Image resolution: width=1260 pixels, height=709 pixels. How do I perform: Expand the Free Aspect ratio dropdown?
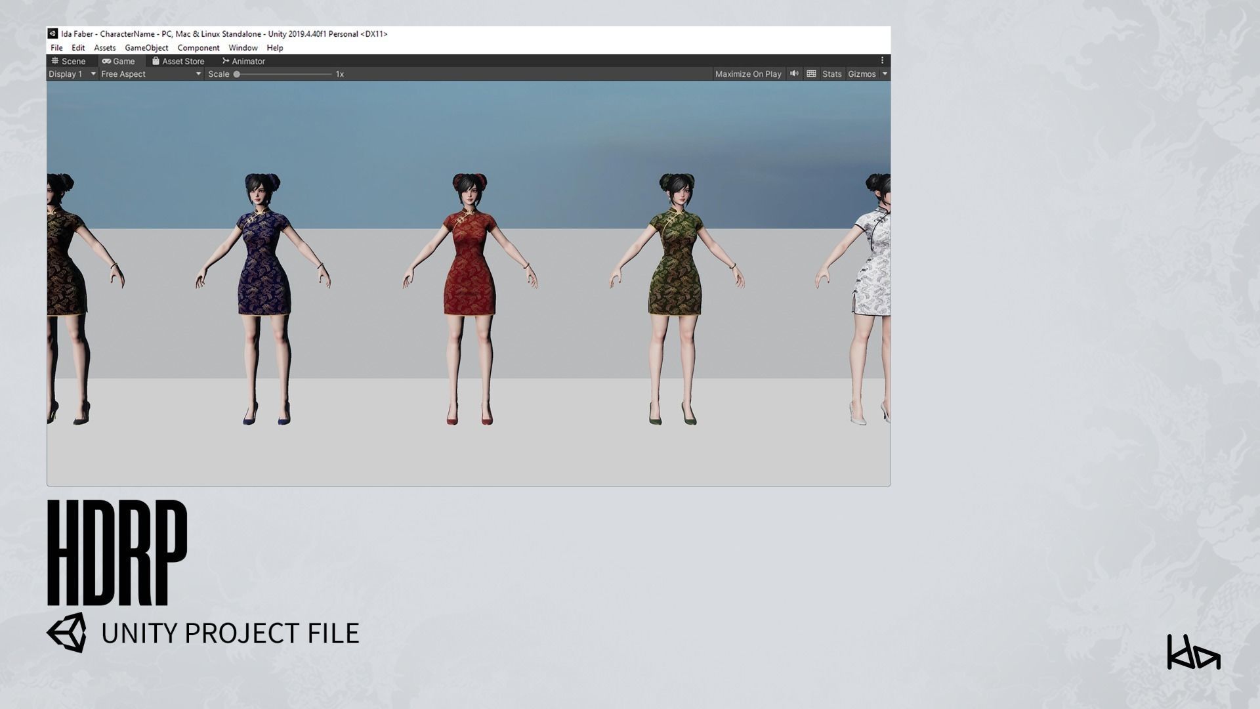coord(151,74)
